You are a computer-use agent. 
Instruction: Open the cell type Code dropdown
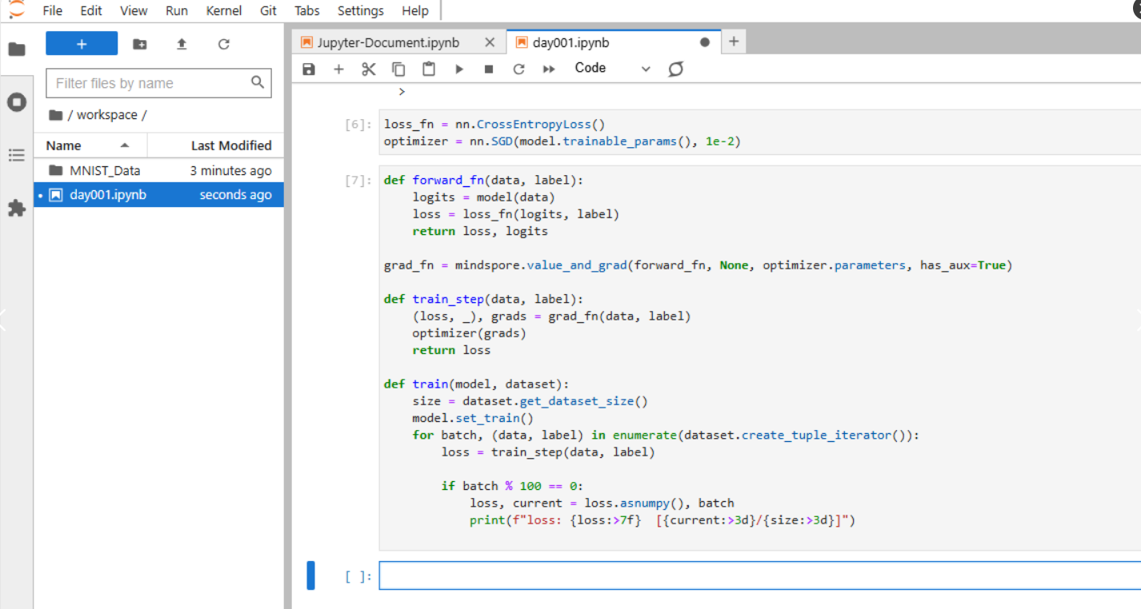click(612, 69)
